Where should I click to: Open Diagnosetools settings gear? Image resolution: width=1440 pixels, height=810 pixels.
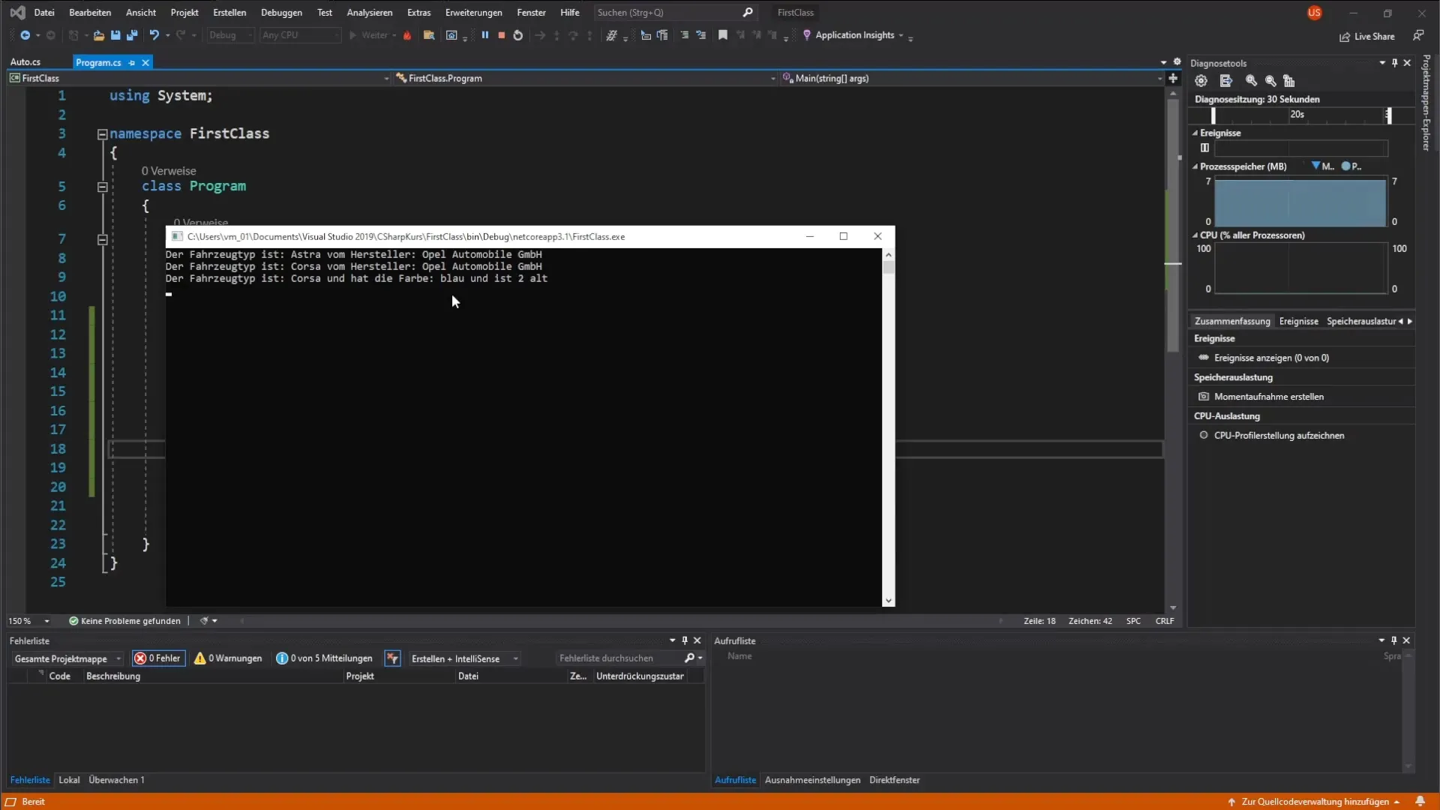pos(1201,81)
